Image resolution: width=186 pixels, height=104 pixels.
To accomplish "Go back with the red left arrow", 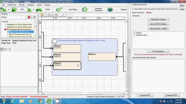I will pos(29,17).
